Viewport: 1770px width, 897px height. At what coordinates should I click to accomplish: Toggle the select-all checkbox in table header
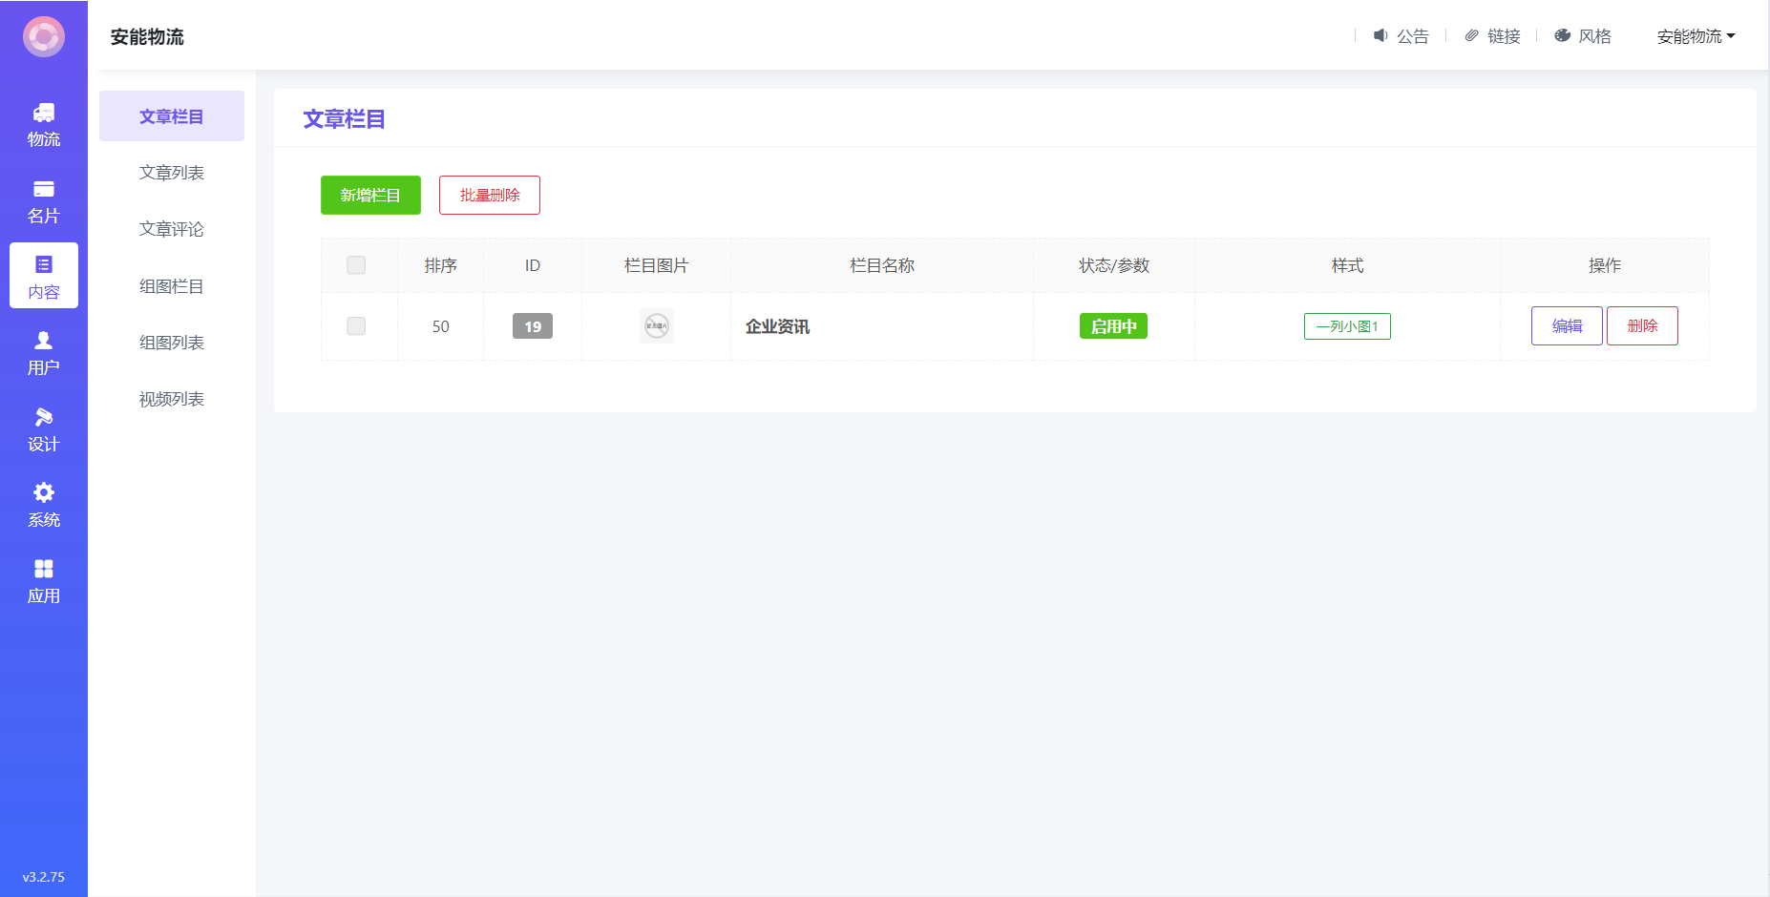356,265
